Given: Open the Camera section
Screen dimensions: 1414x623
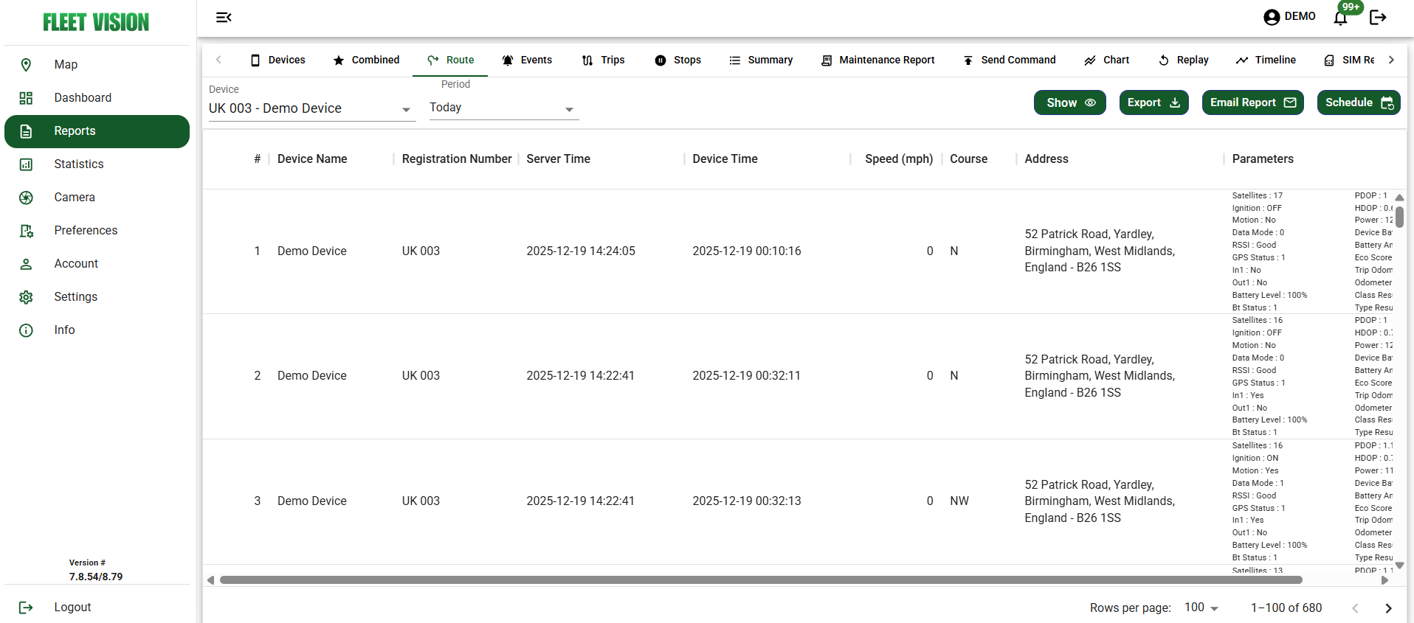Looking at the screenshot, I should (x=74, y=198).
